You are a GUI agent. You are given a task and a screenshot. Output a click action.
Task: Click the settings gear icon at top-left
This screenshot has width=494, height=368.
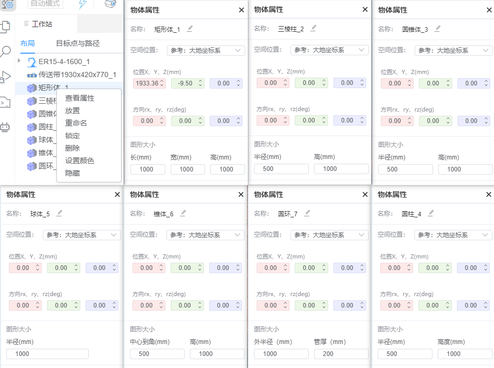[x=7, y=6]
